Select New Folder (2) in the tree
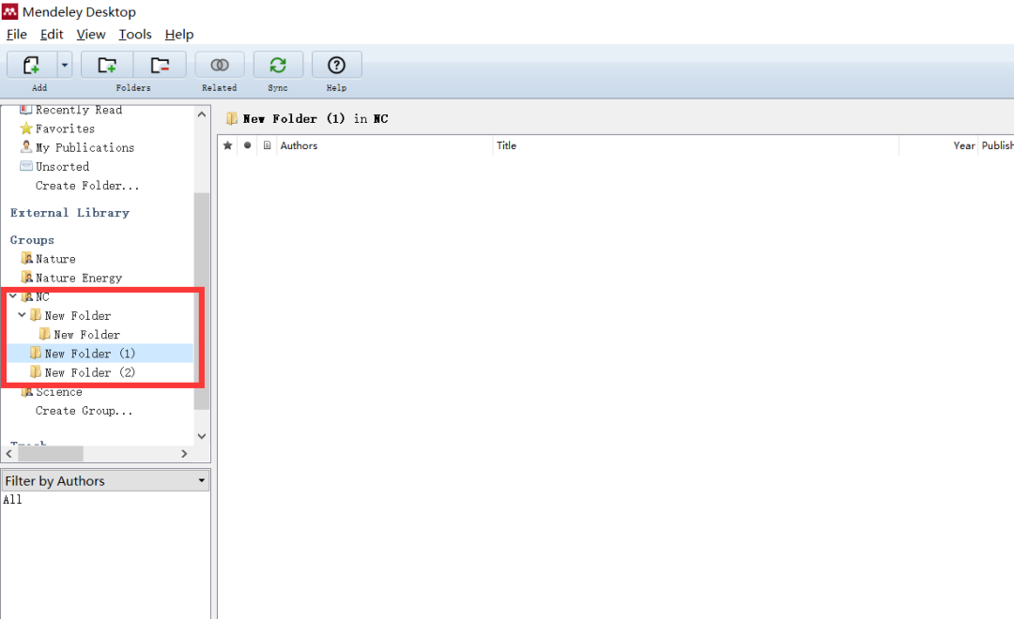The height and width of the screenshot is (619, 1014). click(90, 372)
